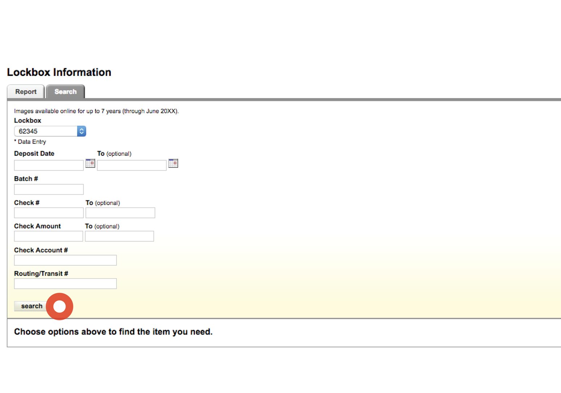
Task: Focus the Routing/Transit # field
Action: pyautogui.click(x=65, y=283)
